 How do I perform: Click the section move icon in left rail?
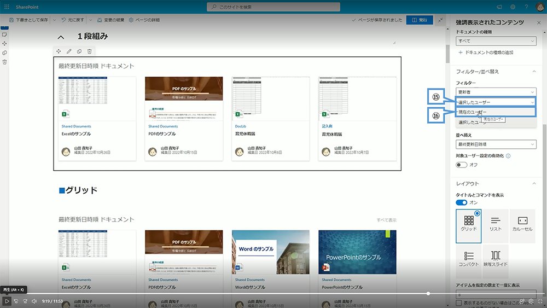pos(4,44)
